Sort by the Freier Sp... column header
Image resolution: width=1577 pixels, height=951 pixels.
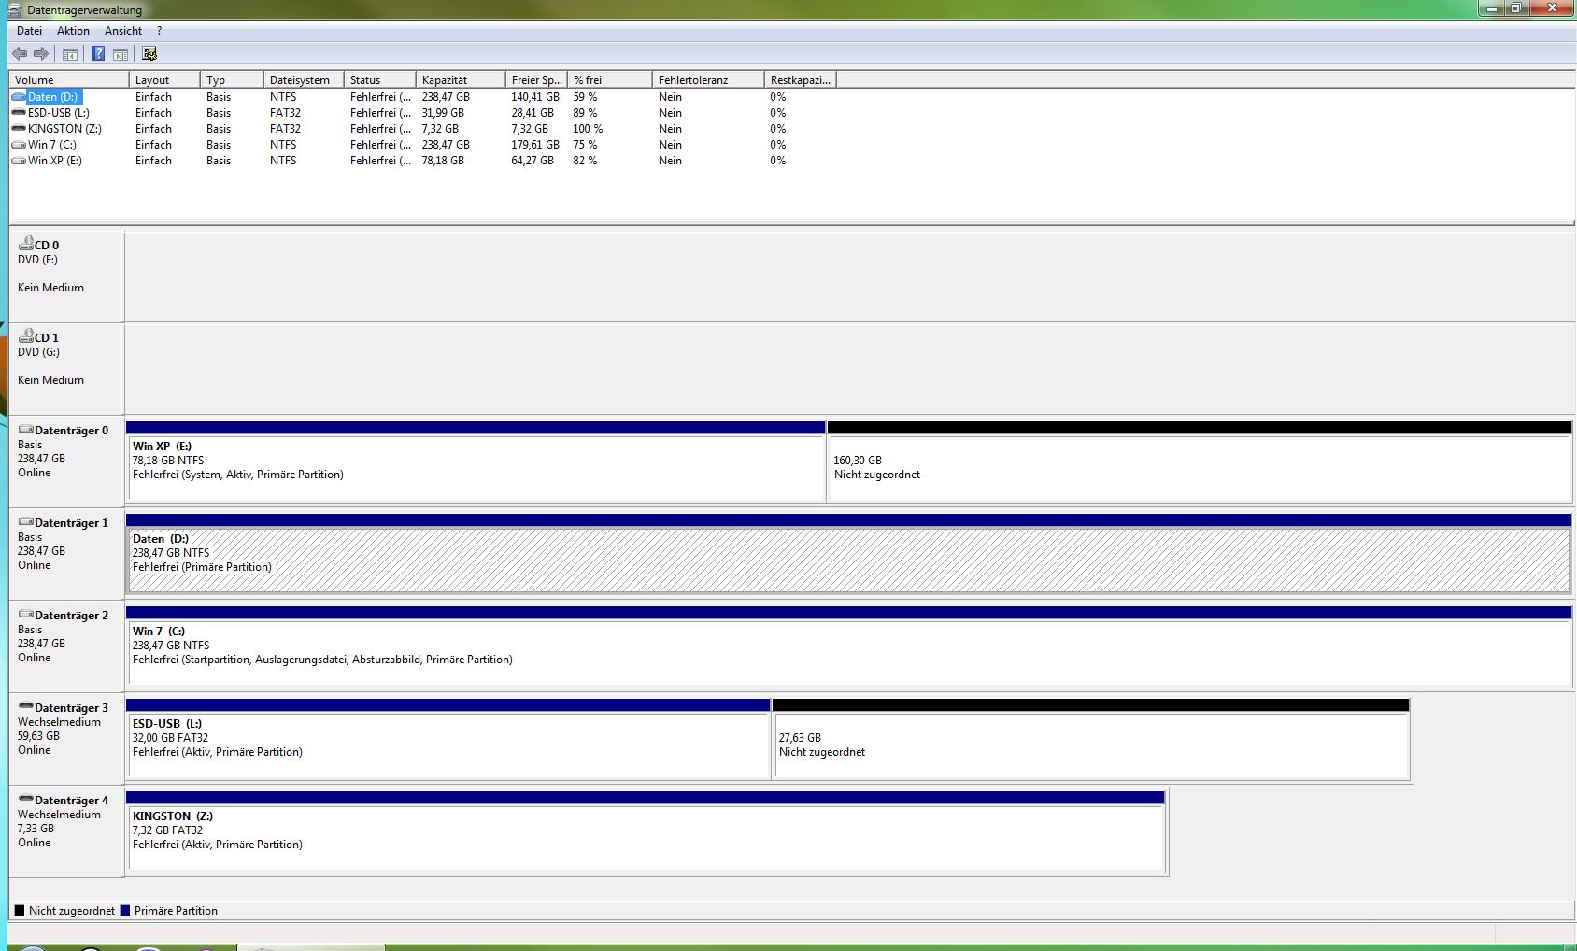537,80
